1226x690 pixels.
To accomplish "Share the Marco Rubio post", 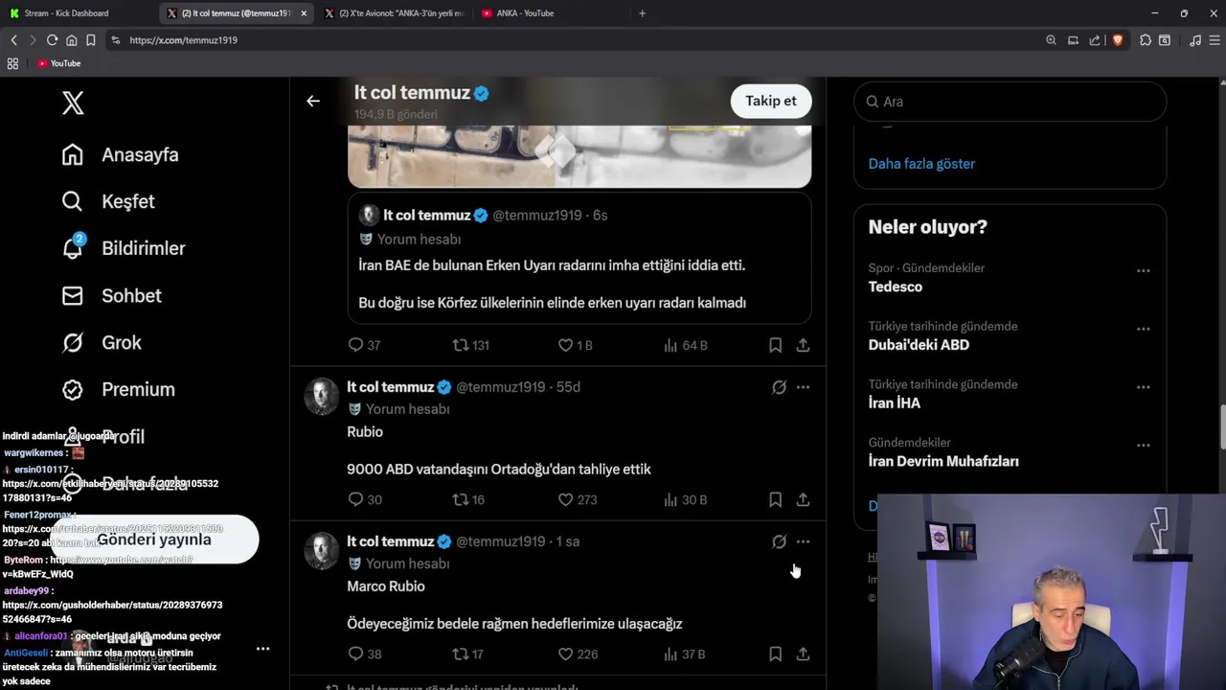I will pyautogui.click(x=803, y=654).
